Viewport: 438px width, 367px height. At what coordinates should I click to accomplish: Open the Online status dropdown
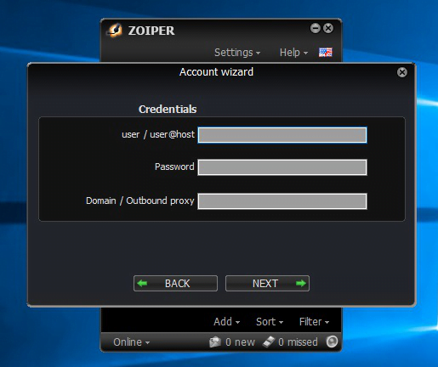[131, 342]
